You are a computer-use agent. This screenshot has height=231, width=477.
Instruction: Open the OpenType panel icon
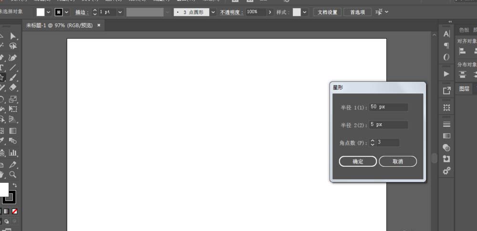click(446, 57)
